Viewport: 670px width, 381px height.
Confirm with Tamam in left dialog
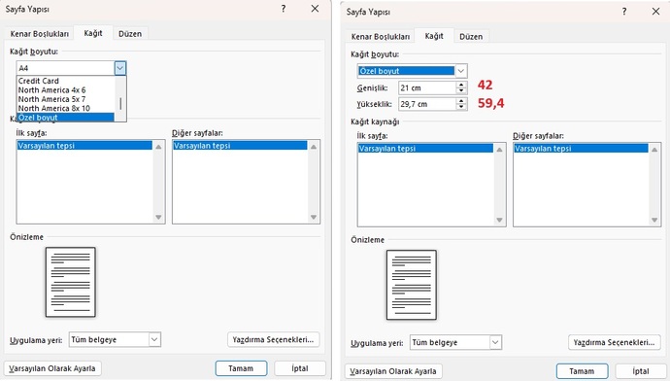(x=241, y=368)
